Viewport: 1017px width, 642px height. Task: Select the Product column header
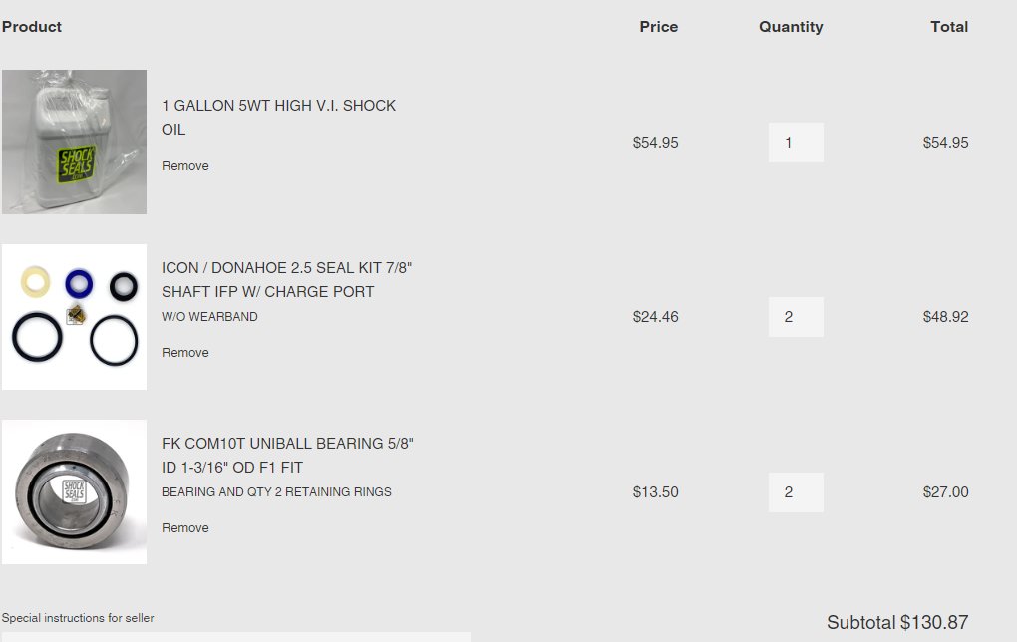[32, 27]
